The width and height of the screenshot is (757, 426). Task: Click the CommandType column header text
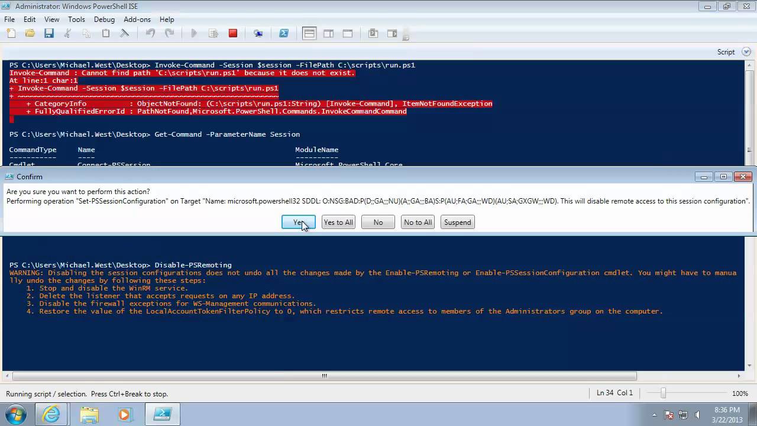pos(33,150)
